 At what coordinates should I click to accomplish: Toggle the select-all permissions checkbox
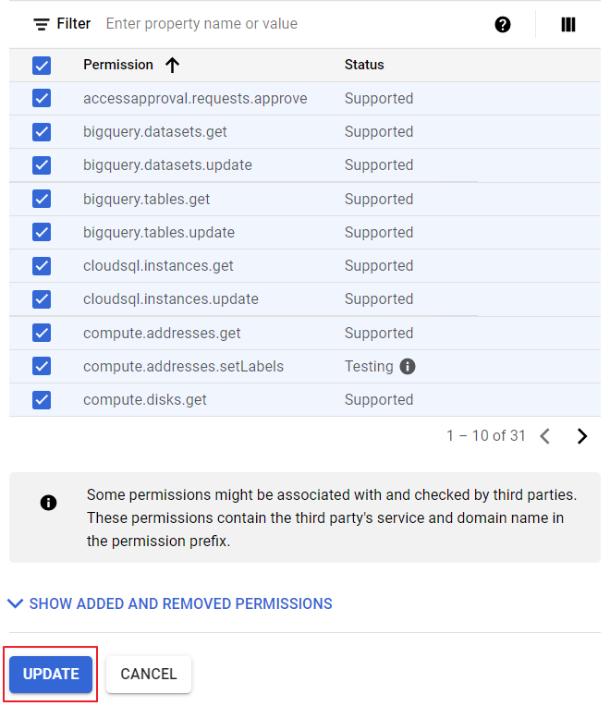click(42, 66)
